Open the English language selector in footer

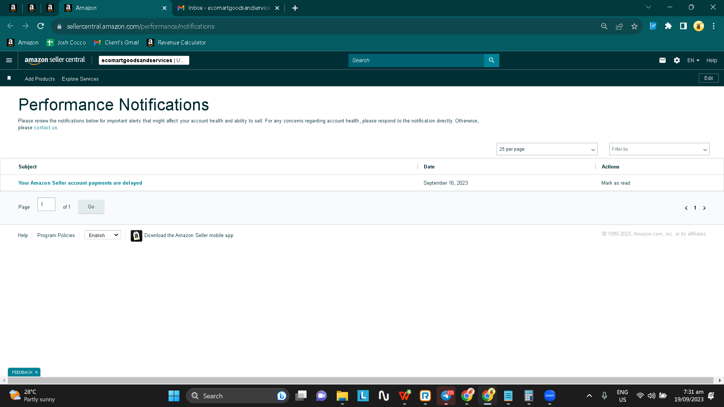click(103, 235)
